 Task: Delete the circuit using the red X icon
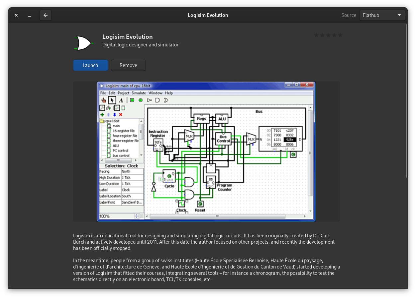click(120, 114)
